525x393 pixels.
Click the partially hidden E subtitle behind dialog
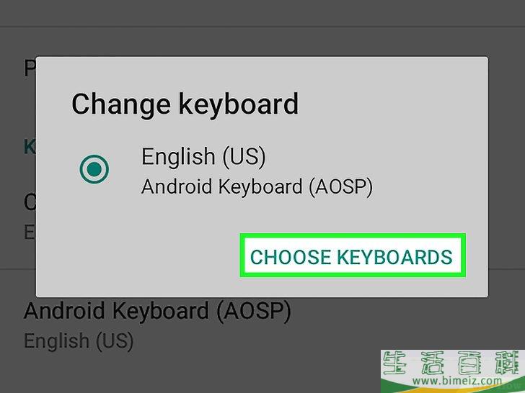coord(30,231)
